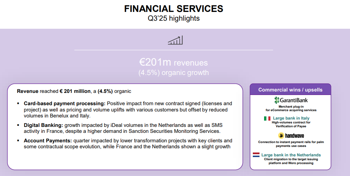Click the Netherlands flag icon
The image size is (350, 176).
pos(256,155)
